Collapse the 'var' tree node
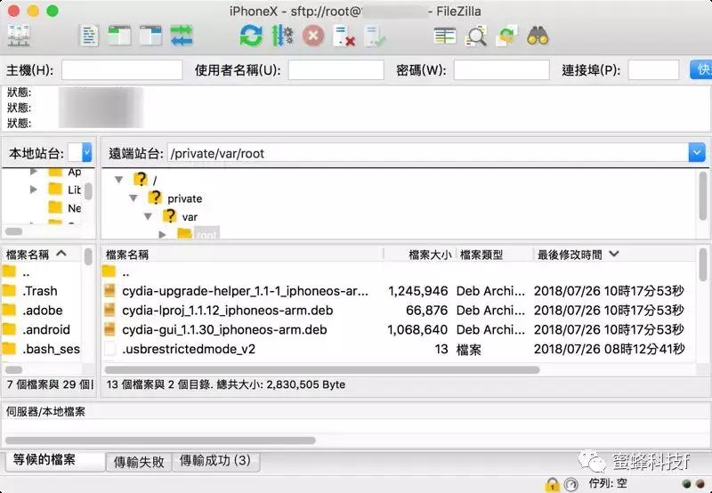The height and width of the screenshot is (493, 712). click(148, 217)
